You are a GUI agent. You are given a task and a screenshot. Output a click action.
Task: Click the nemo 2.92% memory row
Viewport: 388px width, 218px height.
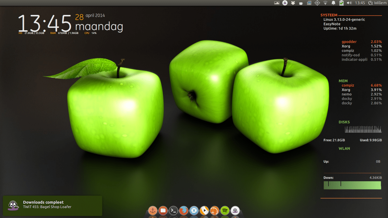tap(362, 94)
